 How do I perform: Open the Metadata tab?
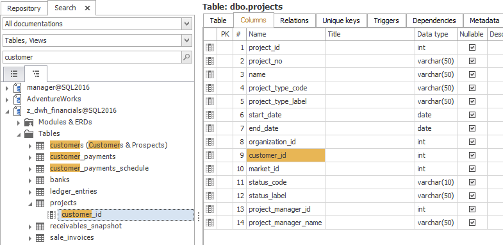tap(484, 21)
